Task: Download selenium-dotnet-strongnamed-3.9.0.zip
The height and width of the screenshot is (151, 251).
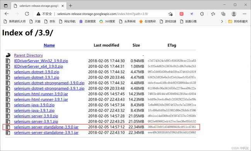Action: [49, 83]
